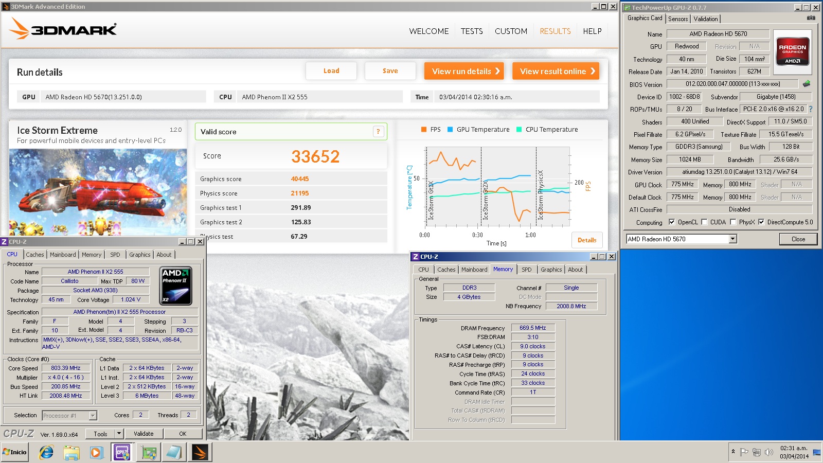Open Windows Media Player taskbar icon
The height and width of the screenshot is (463, 823).
pos(96,452)
